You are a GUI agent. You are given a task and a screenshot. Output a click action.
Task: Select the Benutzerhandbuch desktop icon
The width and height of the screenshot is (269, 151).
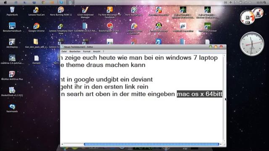(x=12, y=27)
